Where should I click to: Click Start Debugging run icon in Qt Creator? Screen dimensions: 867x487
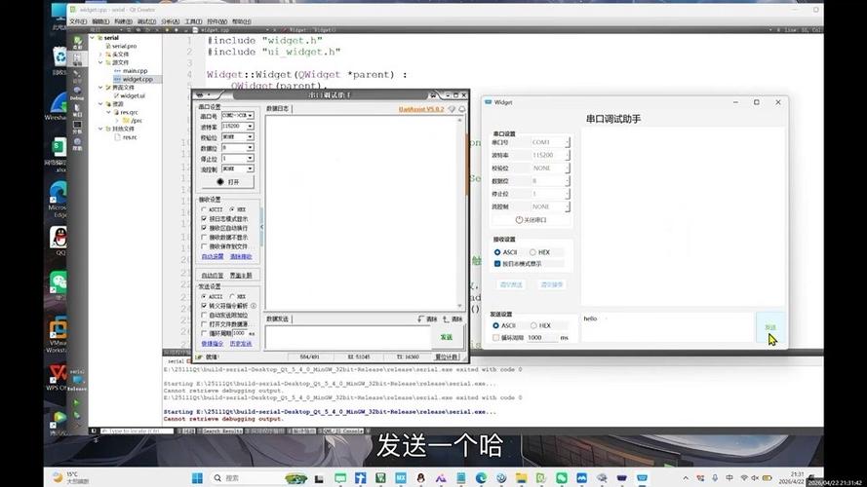[76, 415]
